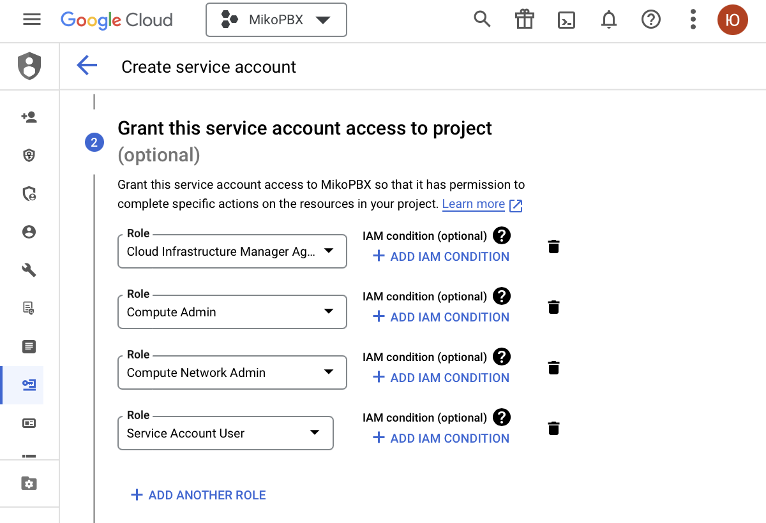Open the main navigation hamburger menu
Image resolution: width=766 pixels, height=523 pixels.
tap(31, 20)
